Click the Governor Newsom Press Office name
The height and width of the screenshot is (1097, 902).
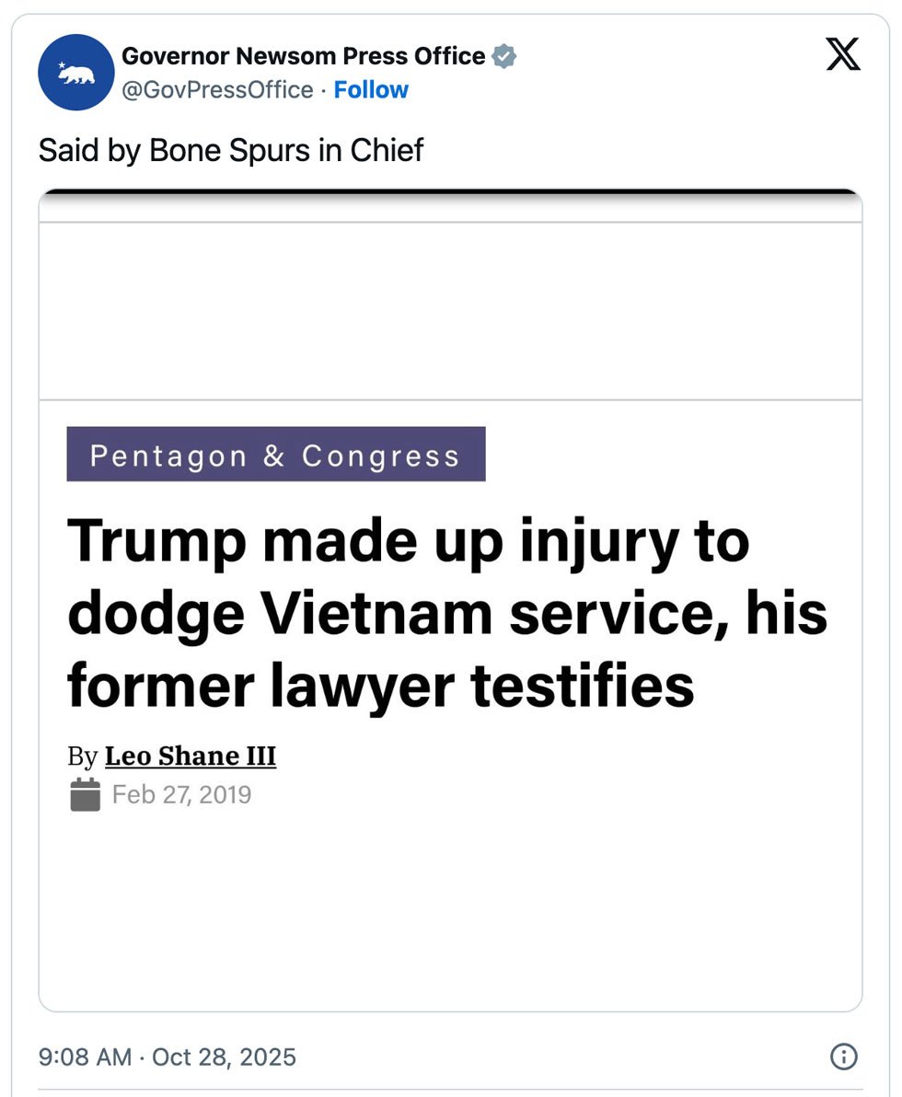304,56
